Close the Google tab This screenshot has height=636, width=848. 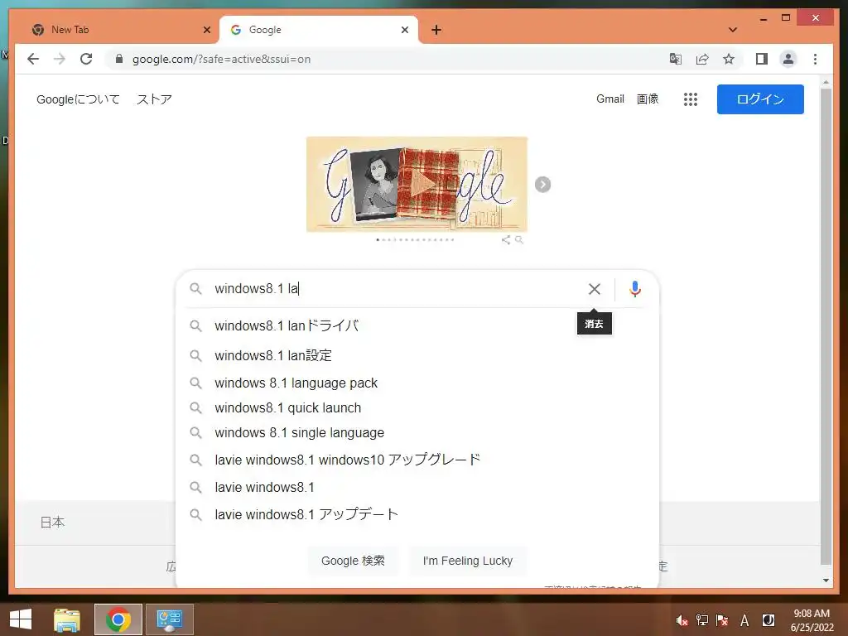click(x=404, y=30)
